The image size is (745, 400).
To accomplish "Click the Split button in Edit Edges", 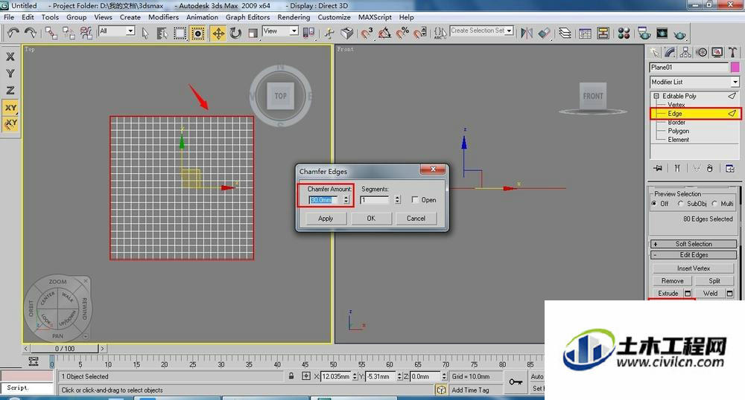I will pos(714,280).
